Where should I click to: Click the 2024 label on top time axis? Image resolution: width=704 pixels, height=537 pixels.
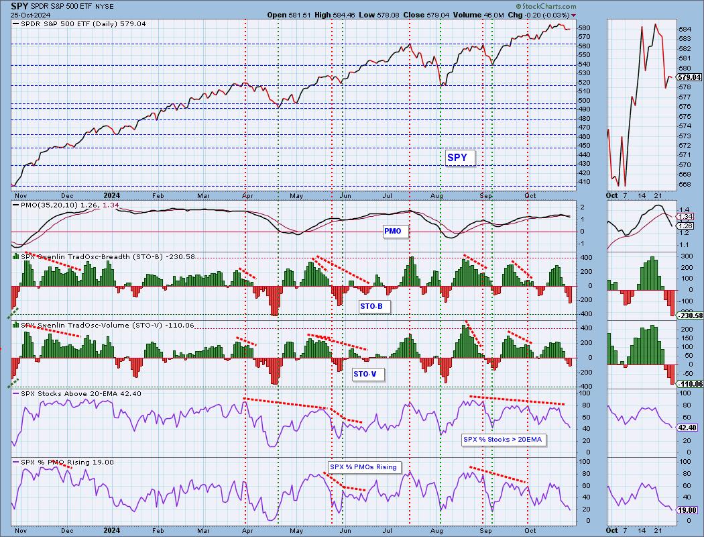click(112, 195)
